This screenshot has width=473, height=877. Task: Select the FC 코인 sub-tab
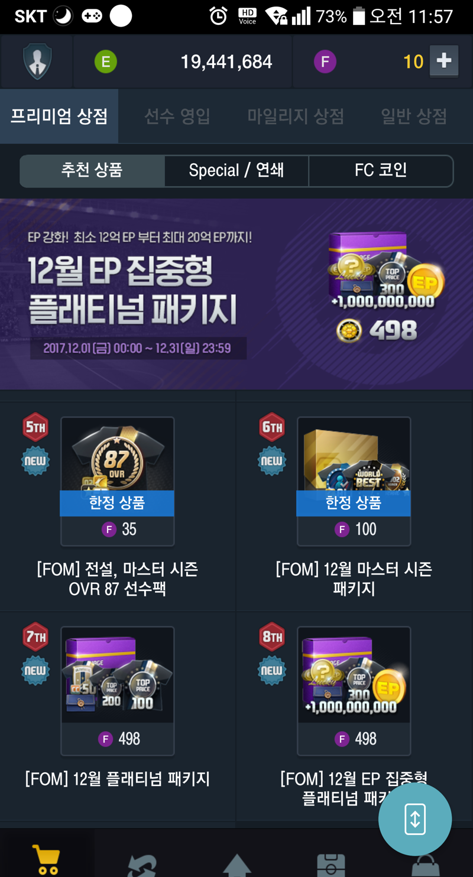381,171
